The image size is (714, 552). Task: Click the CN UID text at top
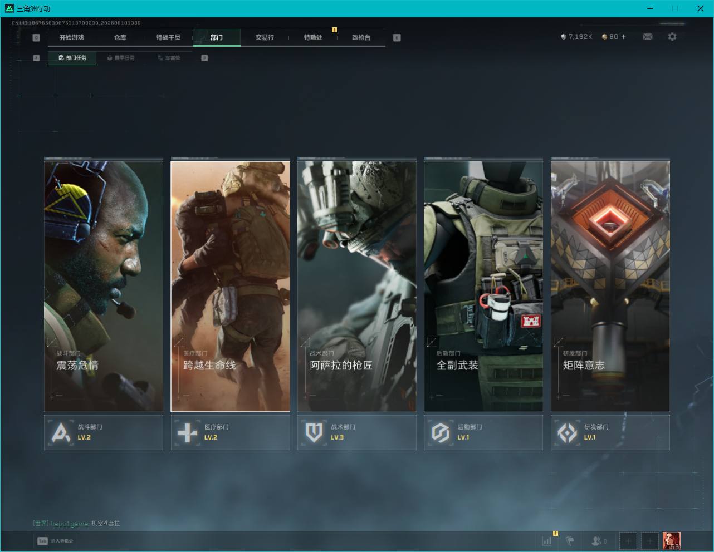tap(76, 23)
